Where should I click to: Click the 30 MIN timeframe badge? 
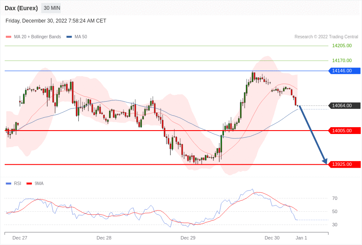pyautogui.click(x=52, y=8)
